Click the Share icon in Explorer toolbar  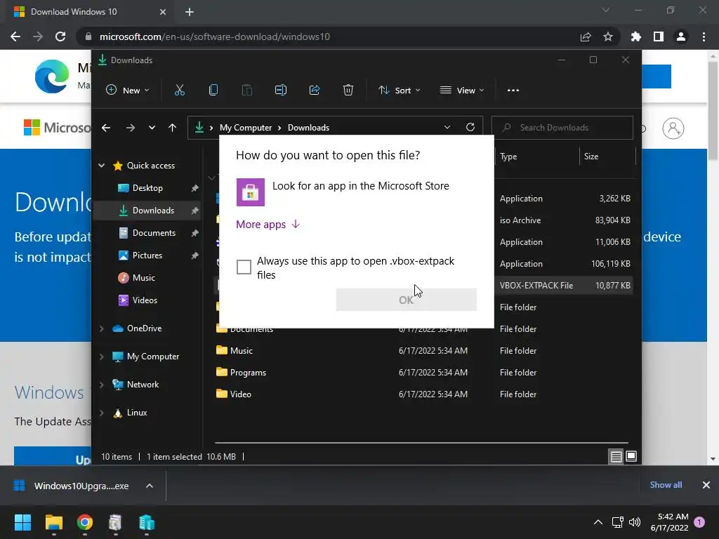pos(315,91)
